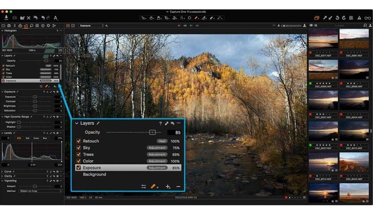
Task: Click the Opacity slider handle in callout
Action: (152, 132)
